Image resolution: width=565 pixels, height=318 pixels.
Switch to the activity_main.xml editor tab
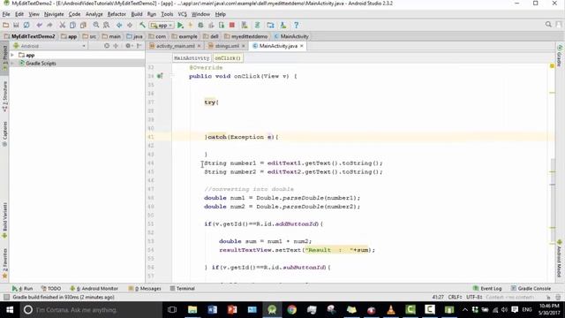point(175,46)
